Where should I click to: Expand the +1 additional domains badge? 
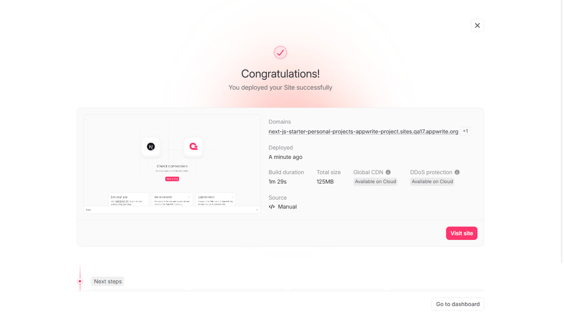click(465, 131)
